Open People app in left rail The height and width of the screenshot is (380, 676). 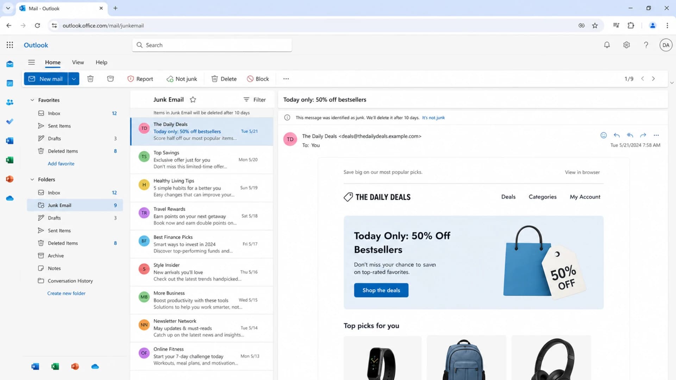coord(10,102)
